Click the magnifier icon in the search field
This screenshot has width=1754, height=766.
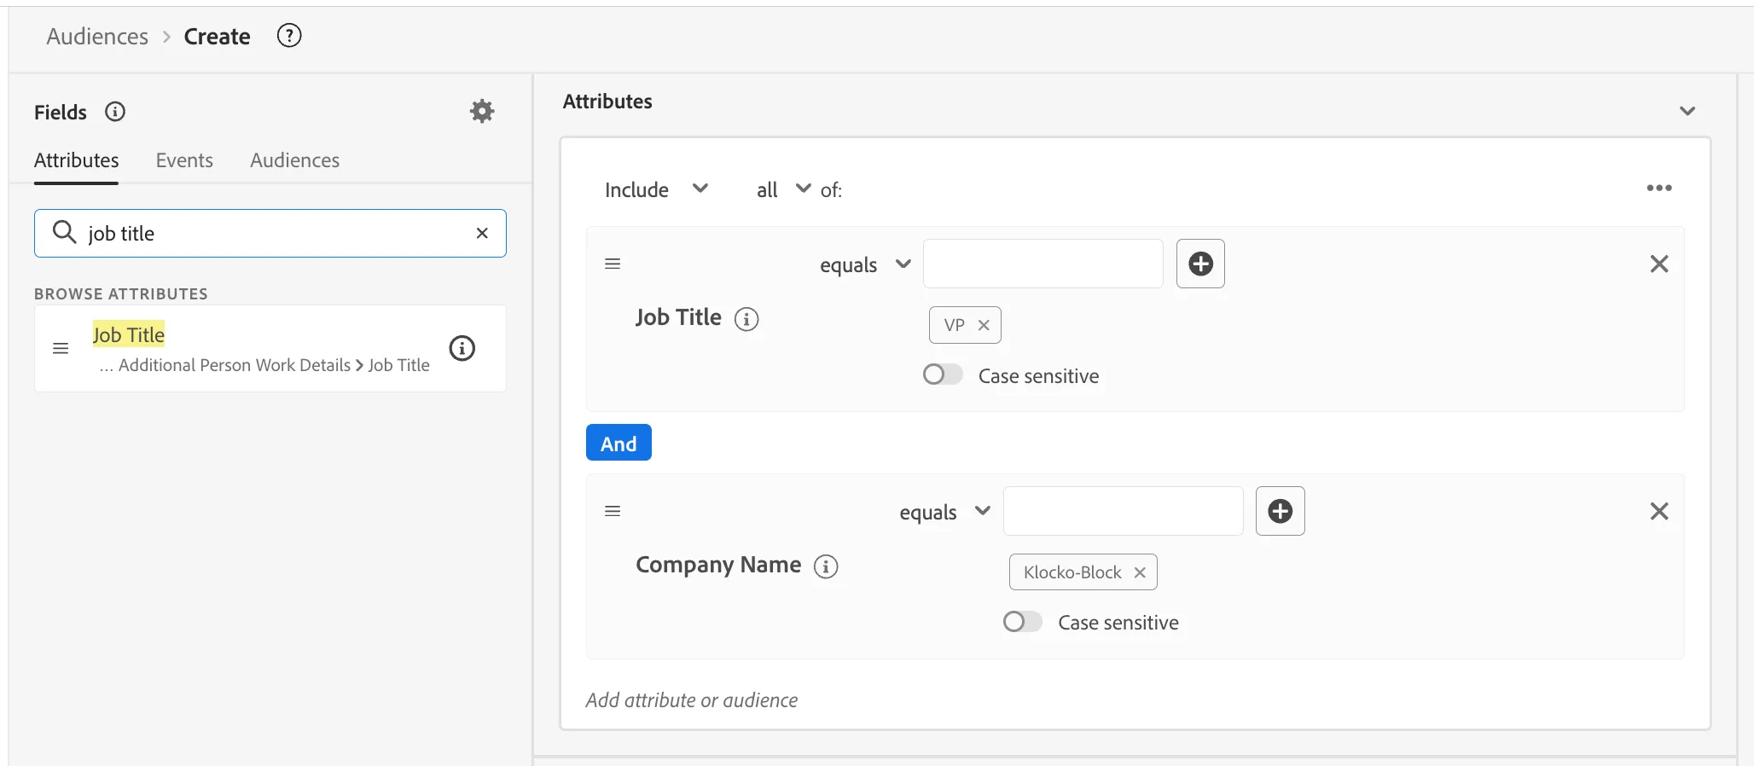coord(64,231)
